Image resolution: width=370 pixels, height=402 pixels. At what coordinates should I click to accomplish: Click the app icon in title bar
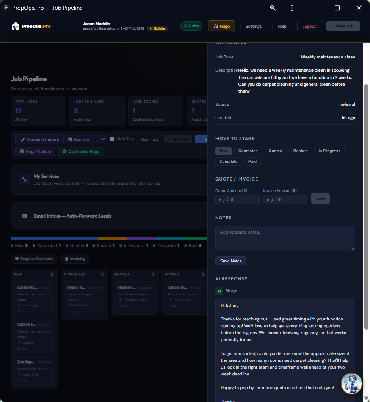pos(6,8)
